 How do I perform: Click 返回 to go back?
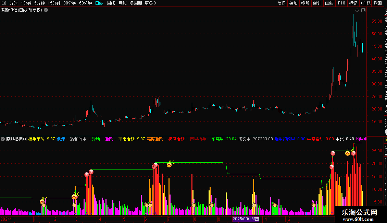tap(378, 3)
